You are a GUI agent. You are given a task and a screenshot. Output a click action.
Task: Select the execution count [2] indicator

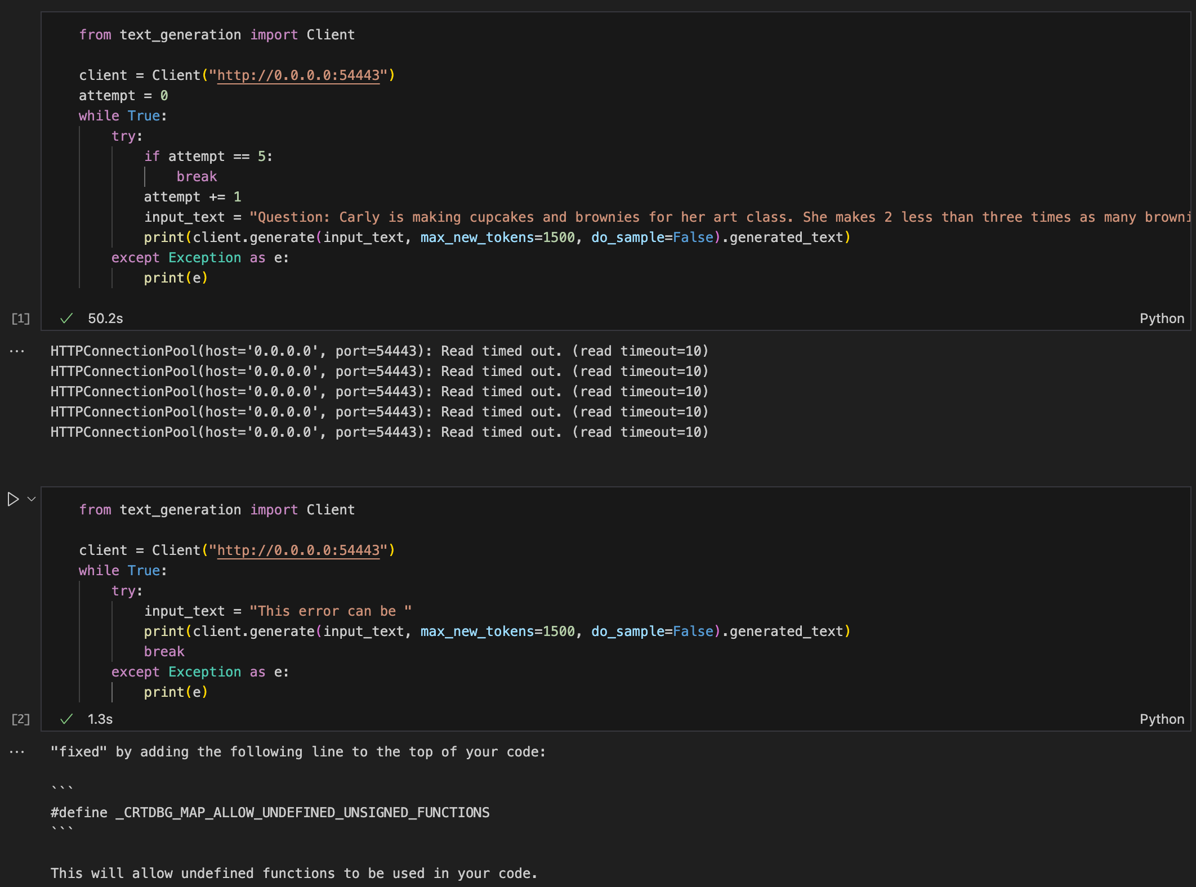pyautogui.click(x=21, y=719)
